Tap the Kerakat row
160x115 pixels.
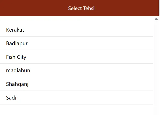point(77,30)
